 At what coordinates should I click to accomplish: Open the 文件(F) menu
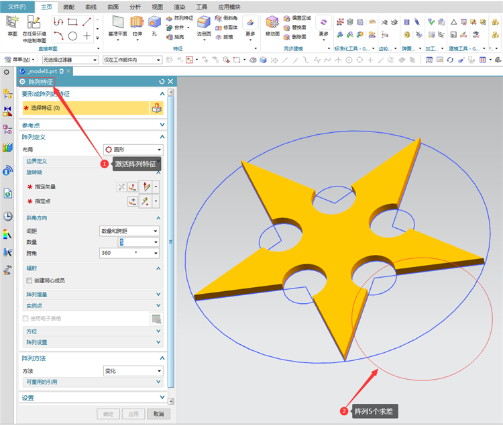tap(17, 7)
